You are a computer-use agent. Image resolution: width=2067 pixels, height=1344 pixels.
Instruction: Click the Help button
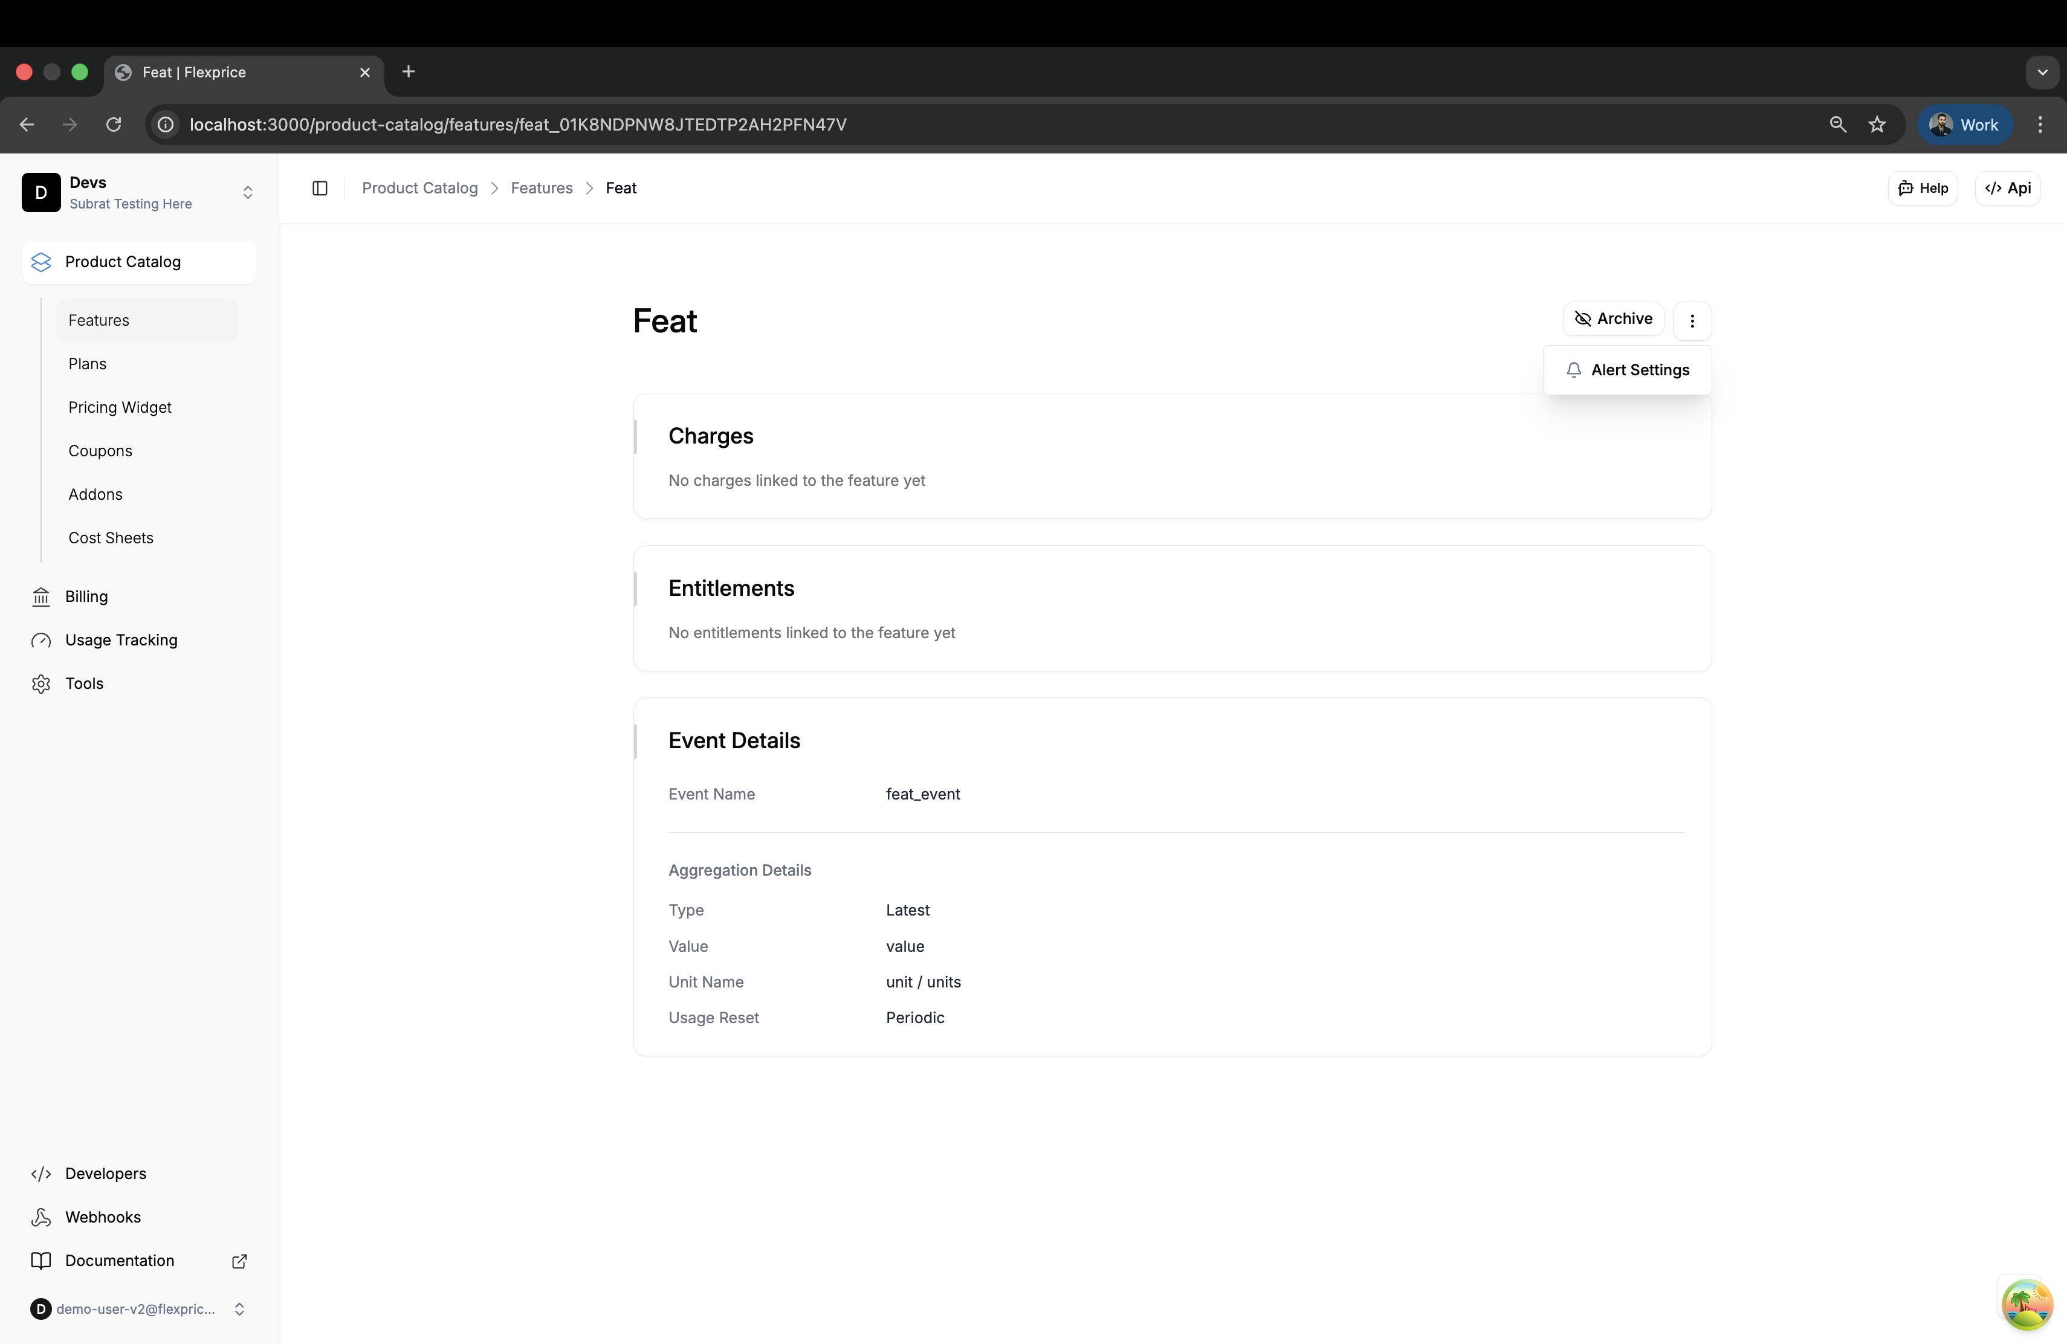pos(1922,189)
